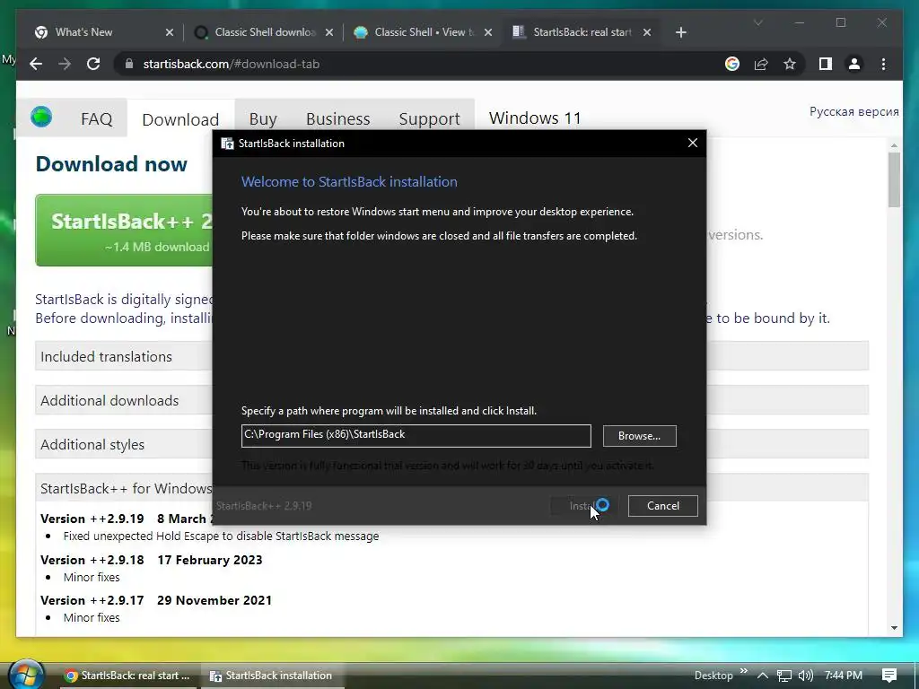Activate StartIsBack installation taskbar button
919x689 pixels.
pos(271,676)
